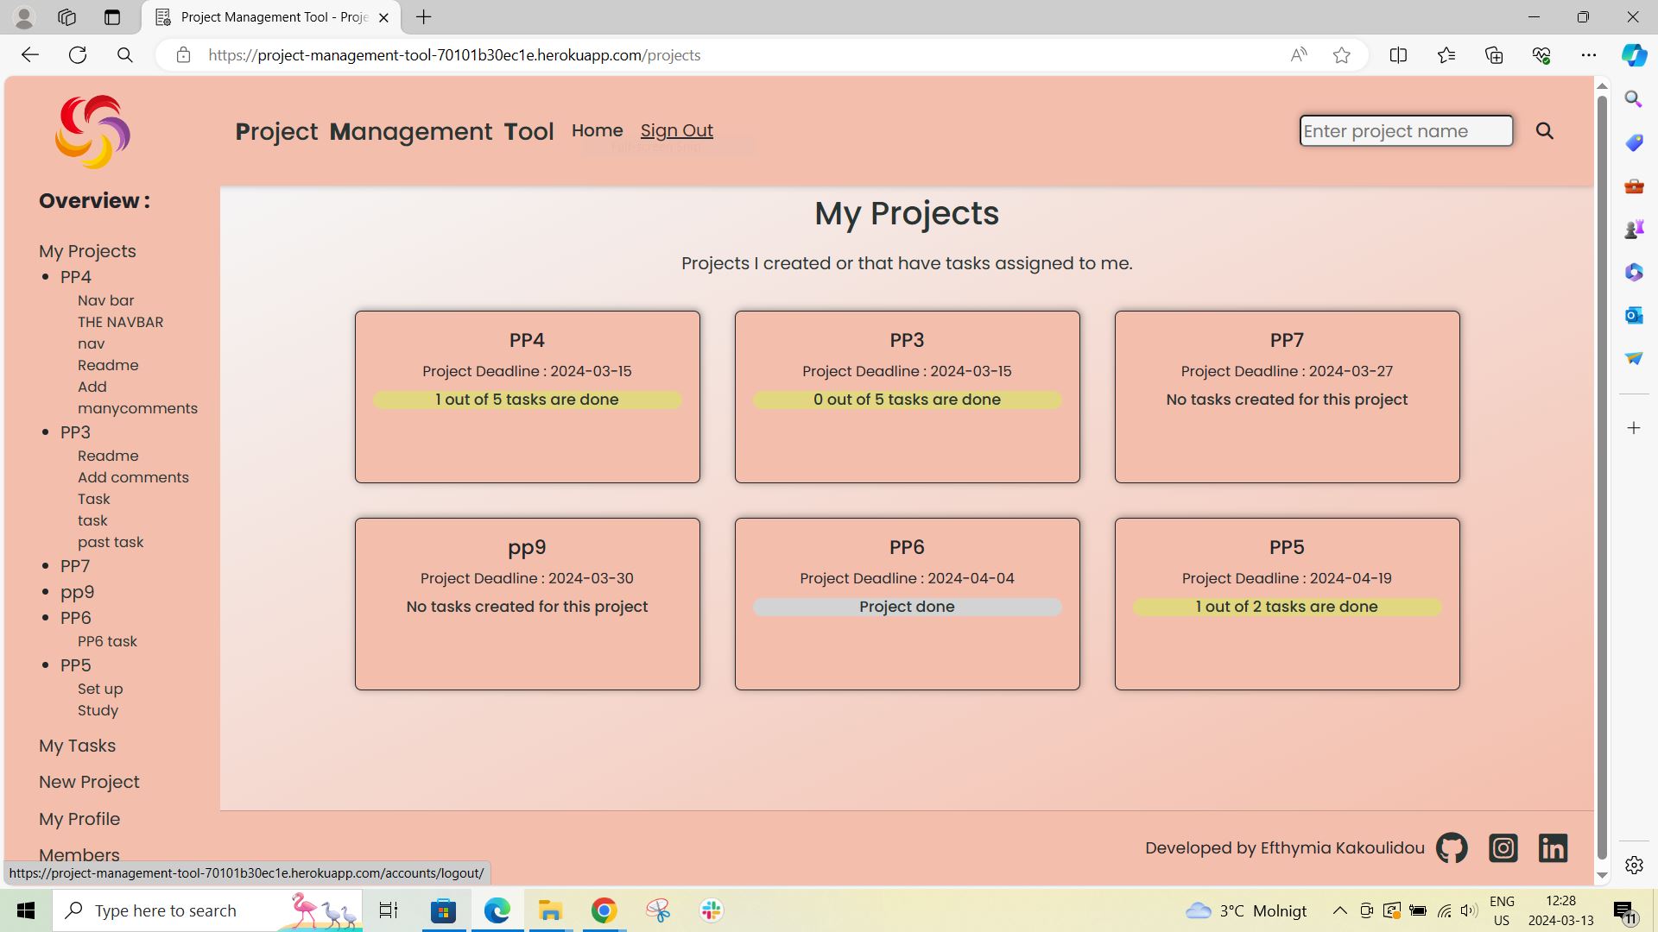Start read aloud in the address bar
1658x932 pixels.
(1299, 54)
